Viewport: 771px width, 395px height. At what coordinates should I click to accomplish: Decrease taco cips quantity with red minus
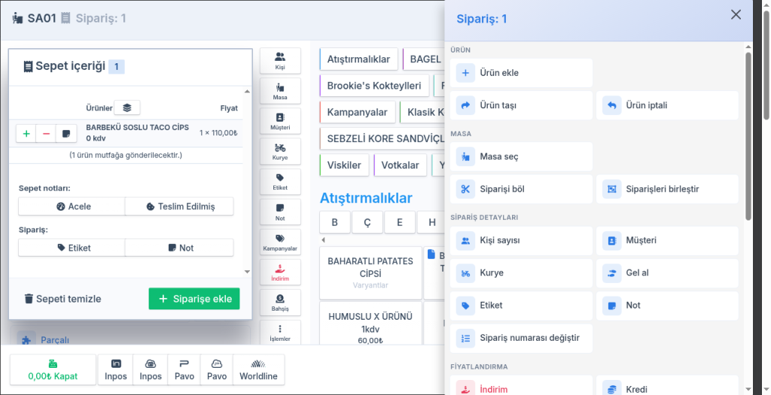[46, 133]
